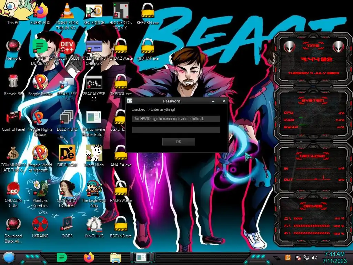353x265 pixels.
Task: Select the RALPSW.exe locked file
Action: (x=121, y=191)
